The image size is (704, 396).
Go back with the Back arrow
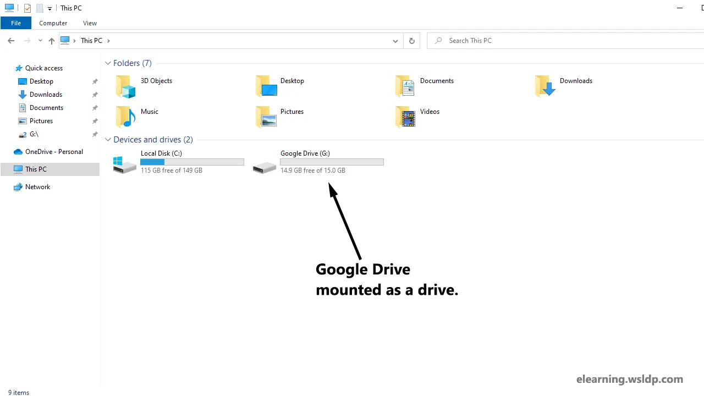[11, 41]
